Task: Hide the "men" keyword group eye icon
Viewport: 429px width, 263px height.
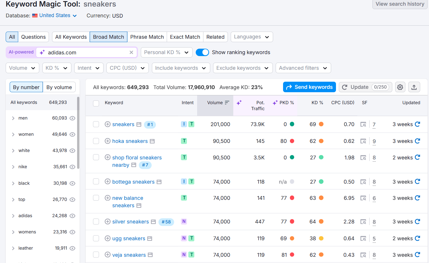Action: tap(73, 118)
